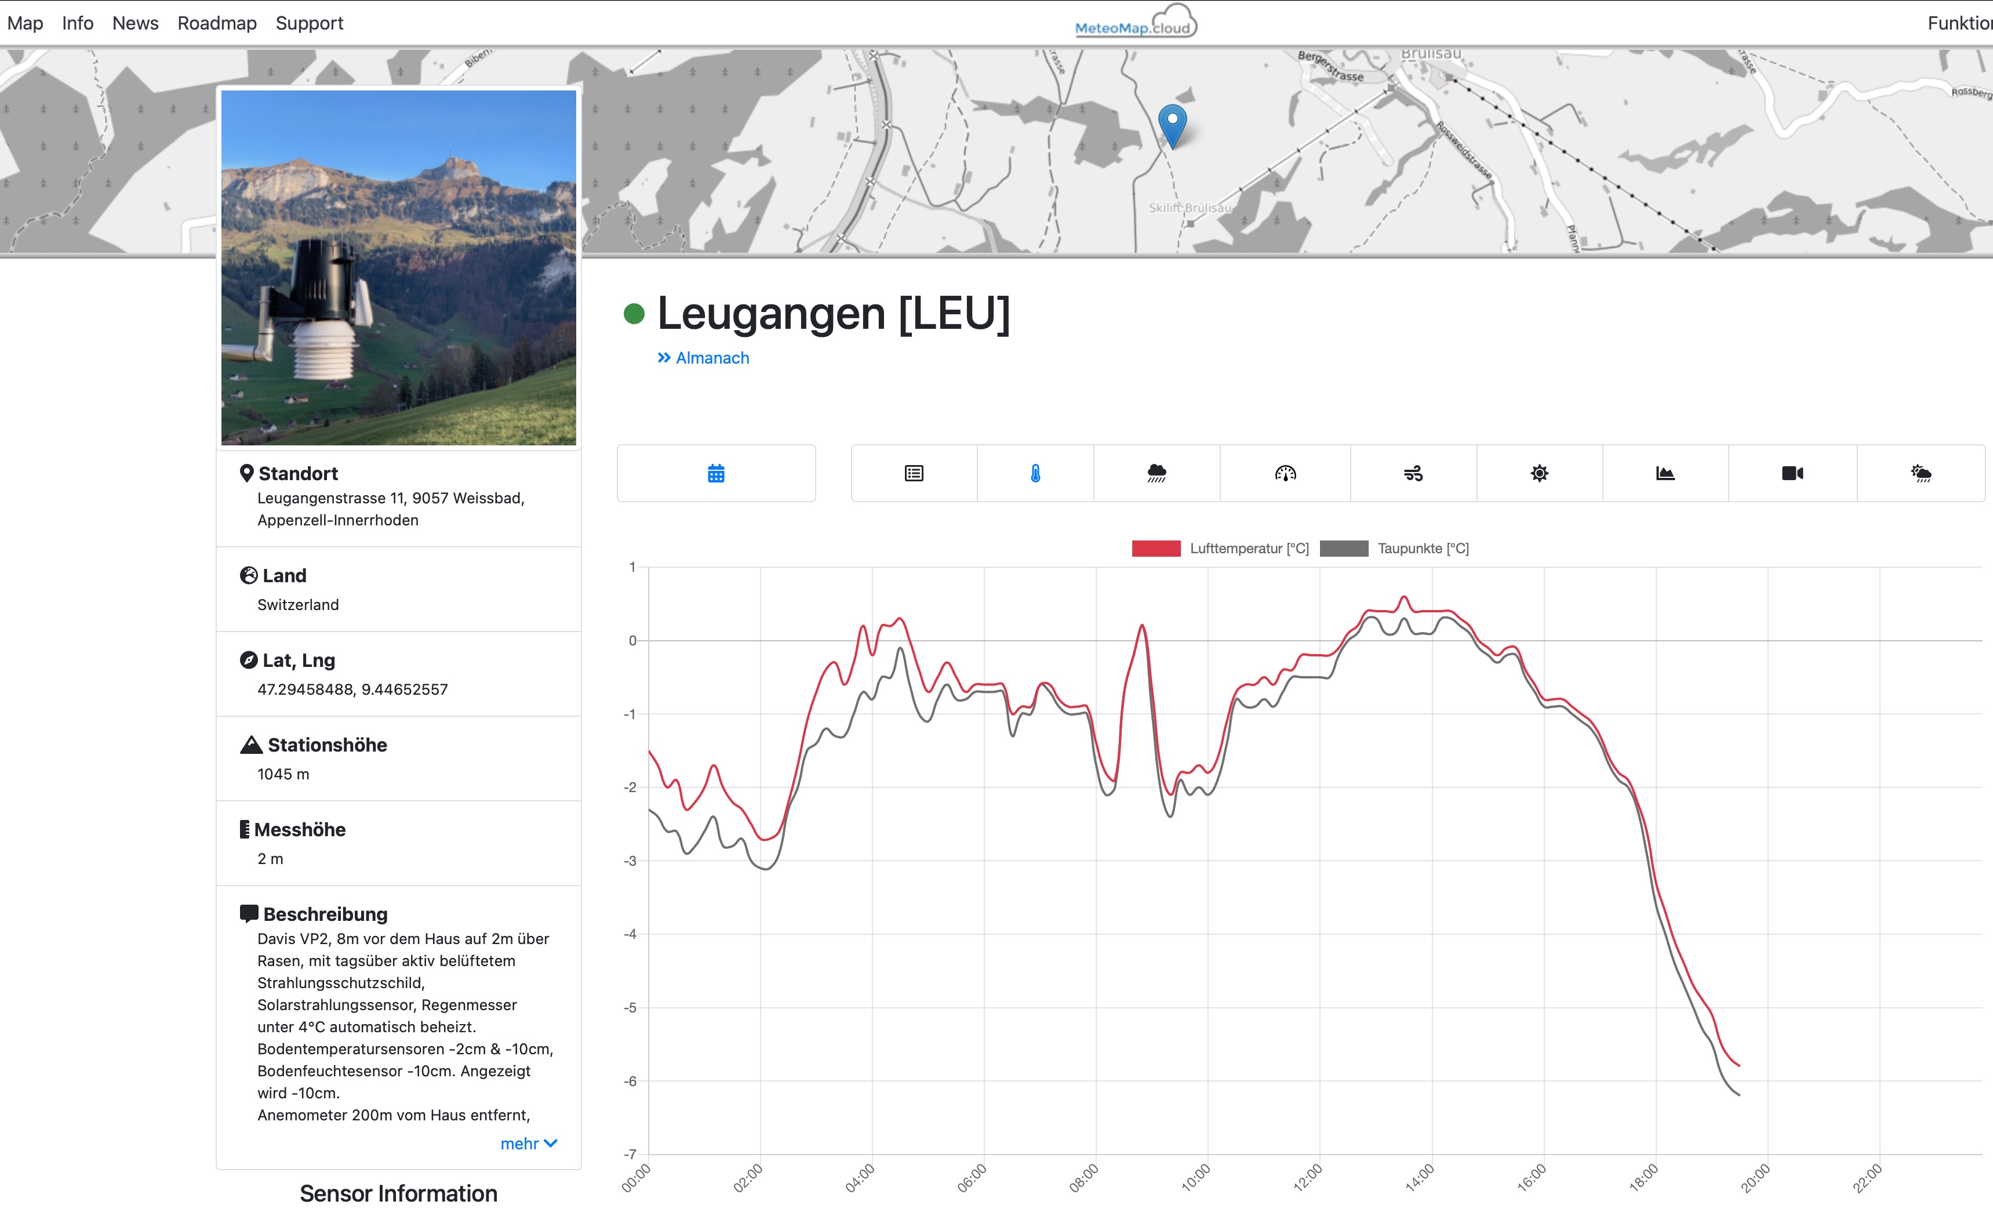This screenshot has height=1212, width=1993.
Task: Open the pressure gauge chart icon
Action: [x=1285, y=473]
